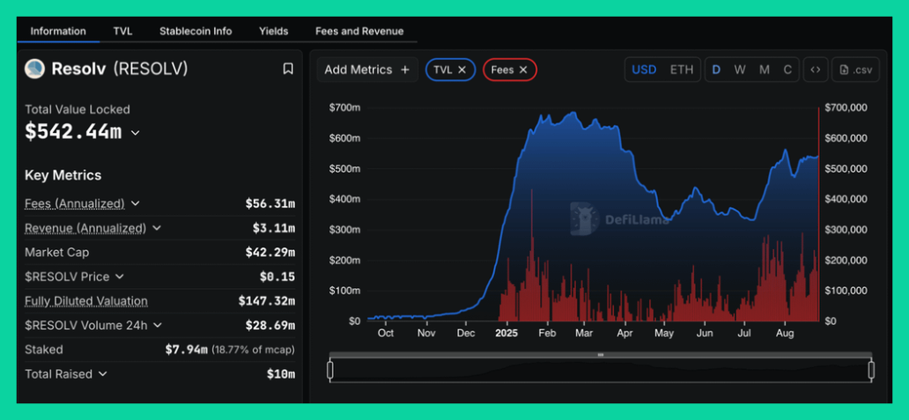
Task: Click the $700,000 right axis label
Action: click(x=845, y=107)
